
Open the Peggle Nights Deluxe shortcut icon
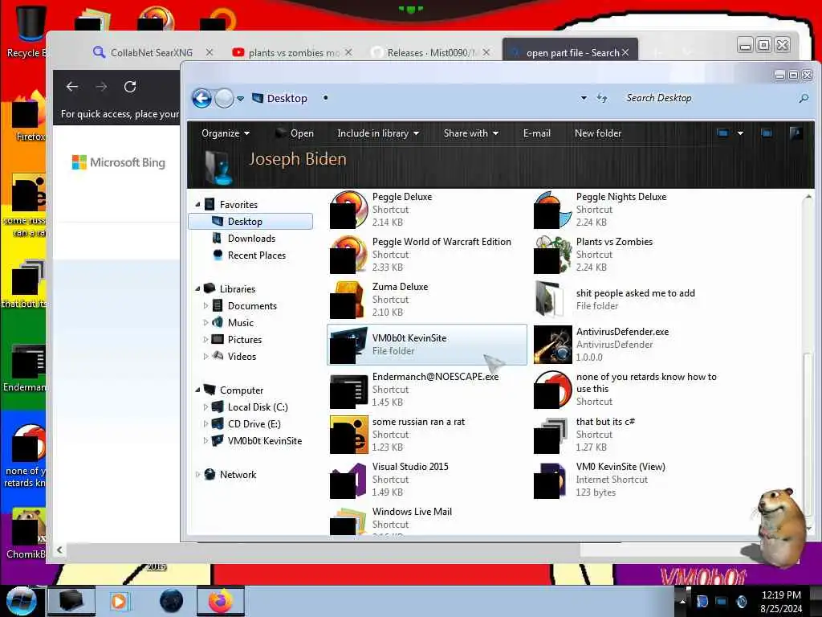[552, 210]
